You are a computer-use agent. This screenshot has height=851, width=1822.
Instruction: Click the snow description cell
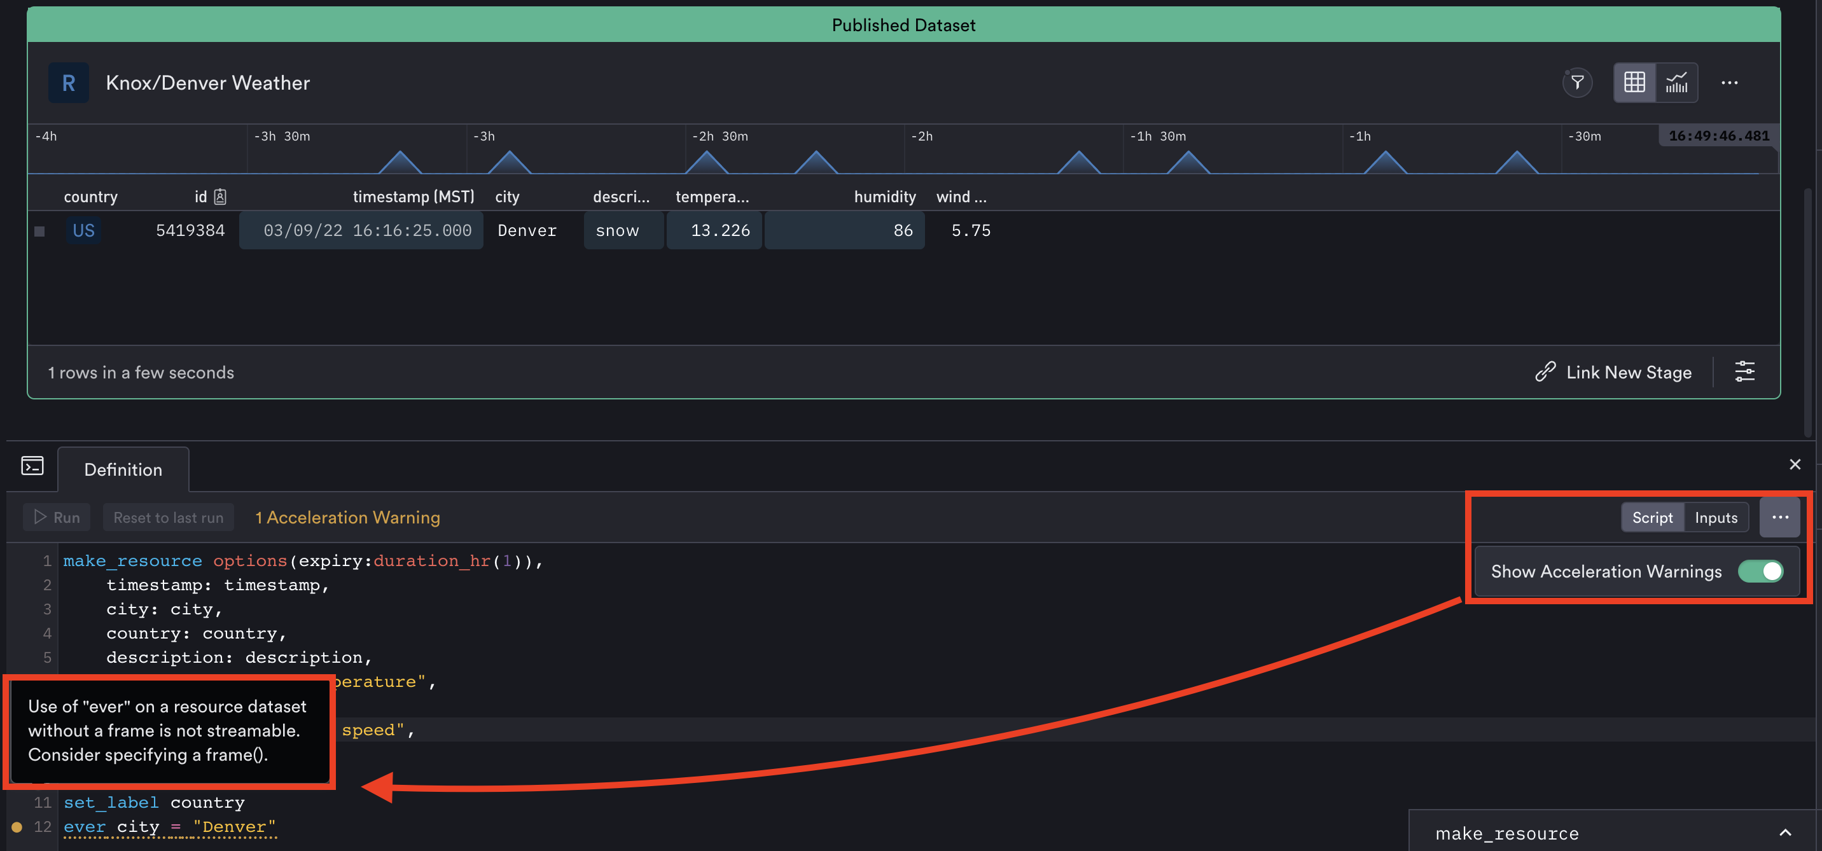623,231
